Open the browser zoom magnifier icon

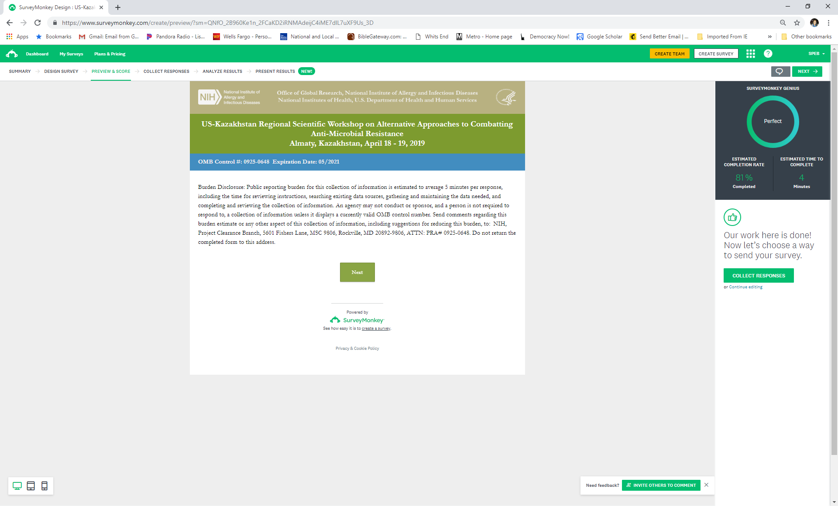click(783, 23)
